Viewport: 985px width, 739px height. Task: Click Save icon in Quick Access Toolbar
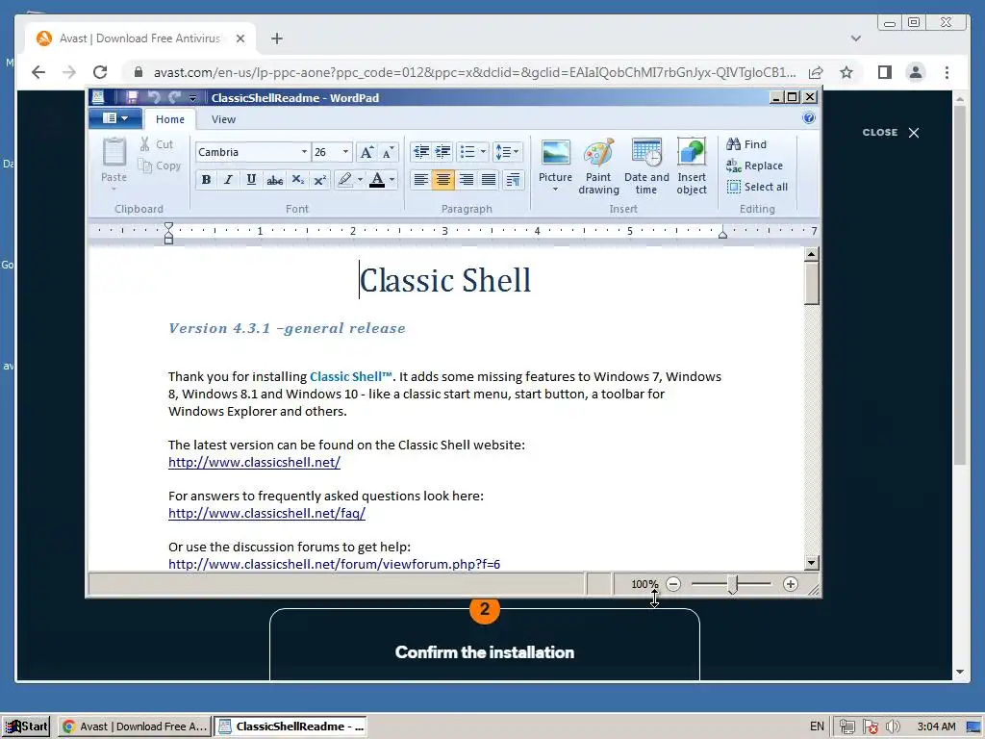pyautogui.click(x=132, y=97)
